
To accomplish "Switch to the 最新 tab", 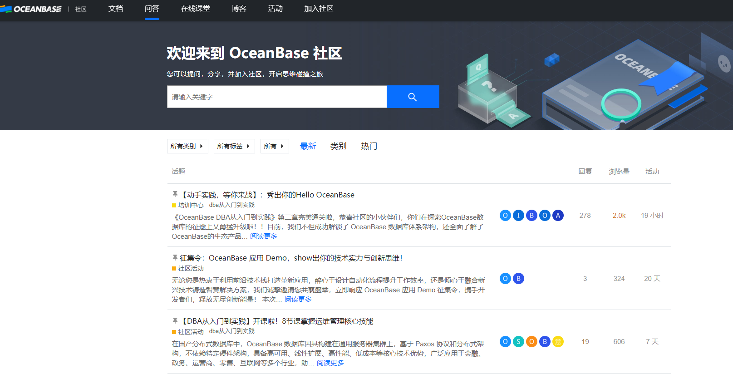I will click(x=308, y=146).
